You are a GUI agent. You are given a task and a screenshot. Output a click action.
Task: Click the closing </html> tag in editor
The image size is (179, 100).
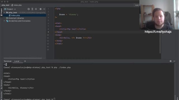(x=59, y=44)
